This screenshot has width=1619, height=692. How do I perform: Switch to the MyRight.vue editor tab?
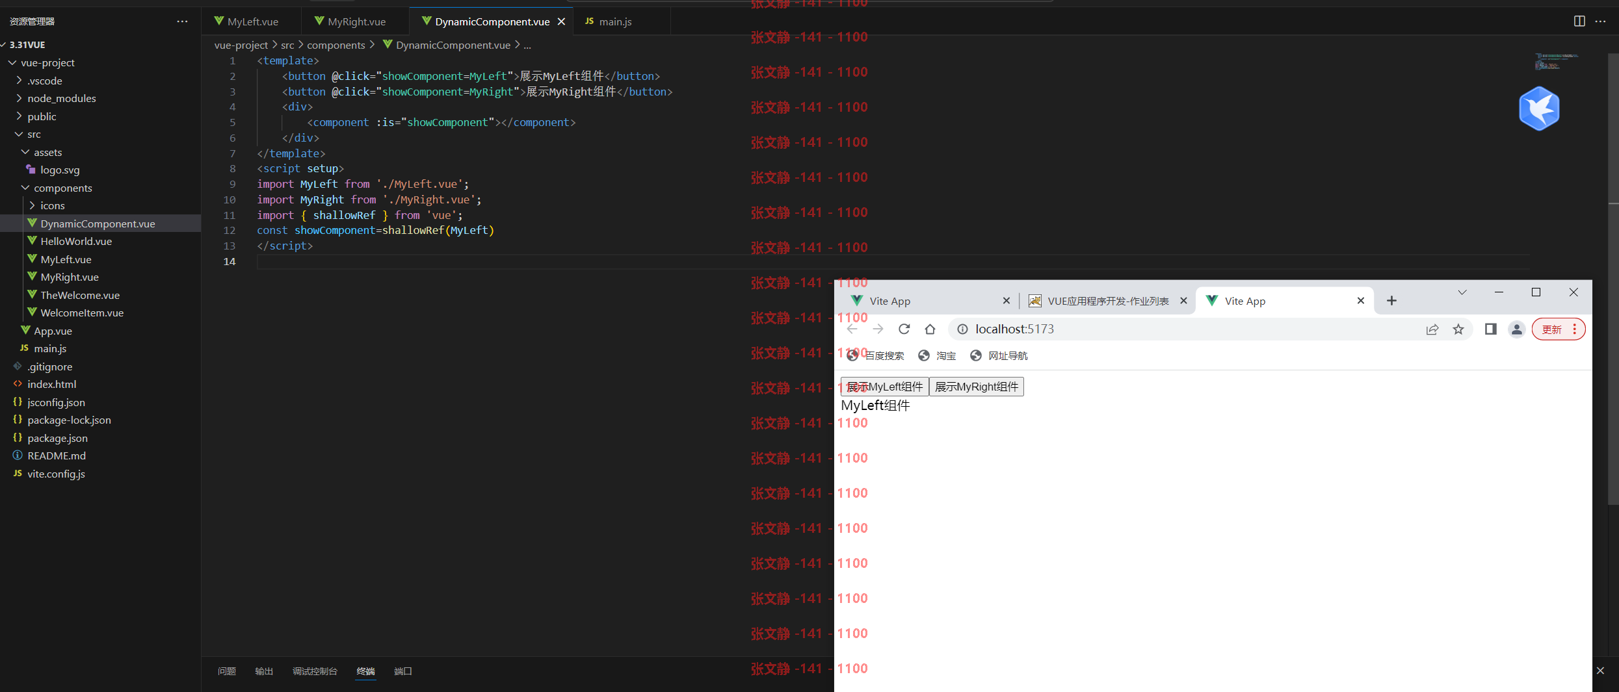[356, 21]
